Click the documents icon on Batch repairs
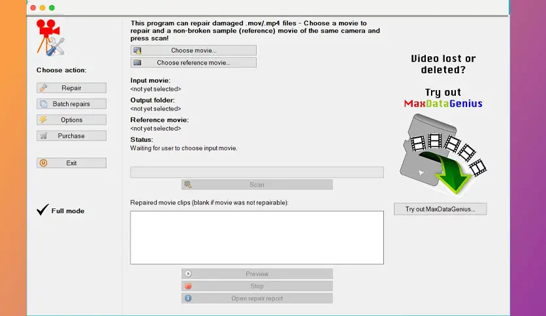Viewport: 546px width, 316px height. [x=43, y=104]
